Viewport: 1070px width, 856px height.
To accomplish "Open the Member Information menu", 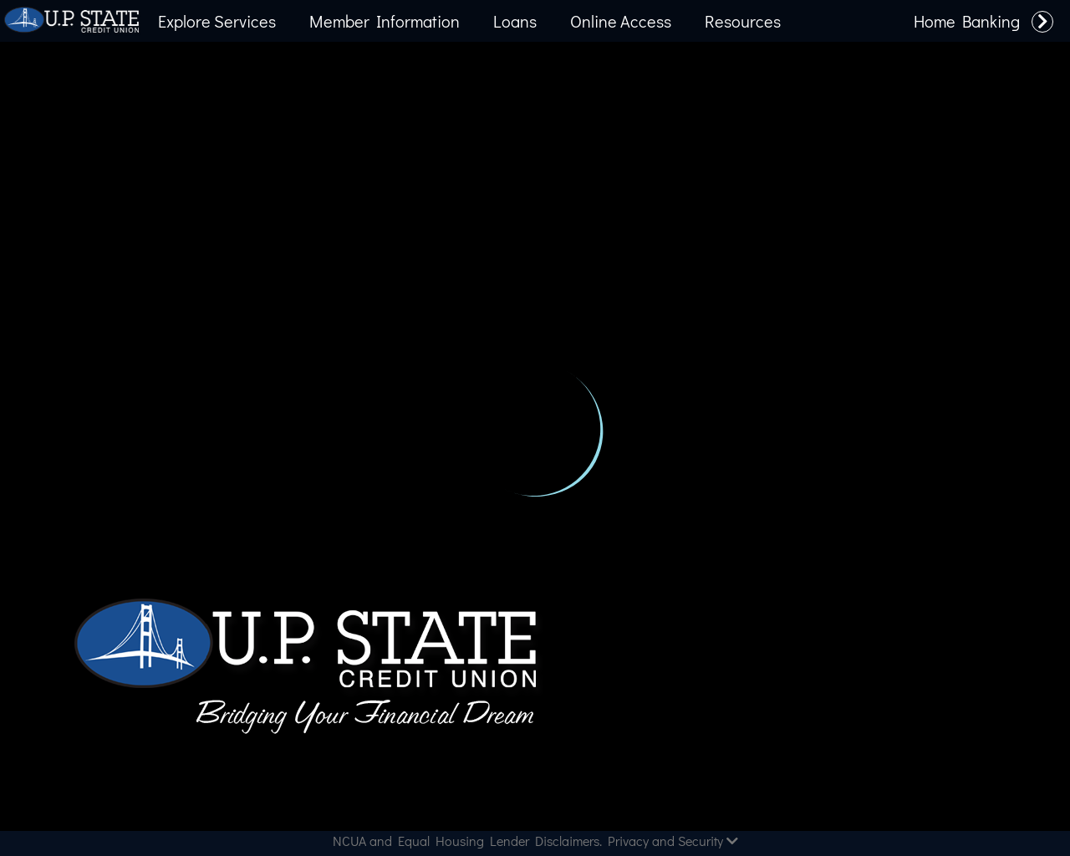I will (385, 22).
